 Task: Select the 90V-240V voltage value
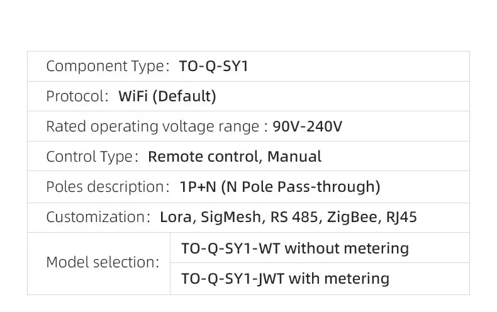coord(308,126)
